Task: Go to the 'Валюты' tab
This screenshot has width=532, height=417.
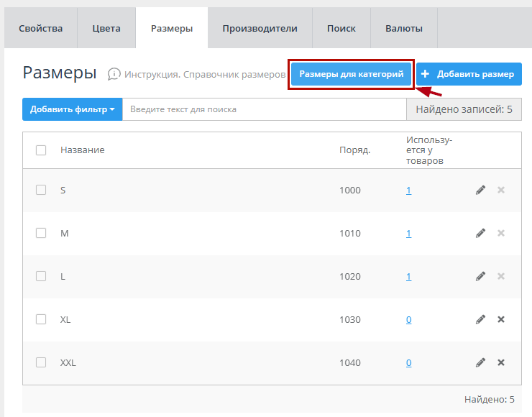Action: click(x=403, y=29)
